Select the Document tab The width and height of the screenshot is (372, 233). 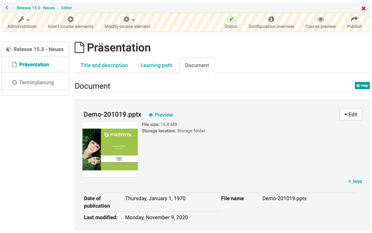click(197, 65)
